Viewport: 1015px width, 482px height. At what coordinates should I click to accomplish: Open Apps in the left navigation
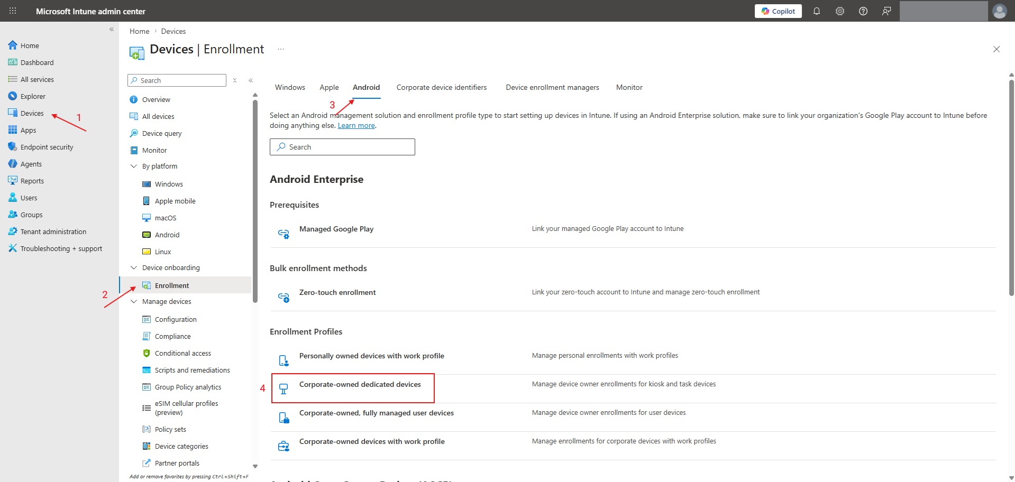pyautogui.click(x=28, y=130)
